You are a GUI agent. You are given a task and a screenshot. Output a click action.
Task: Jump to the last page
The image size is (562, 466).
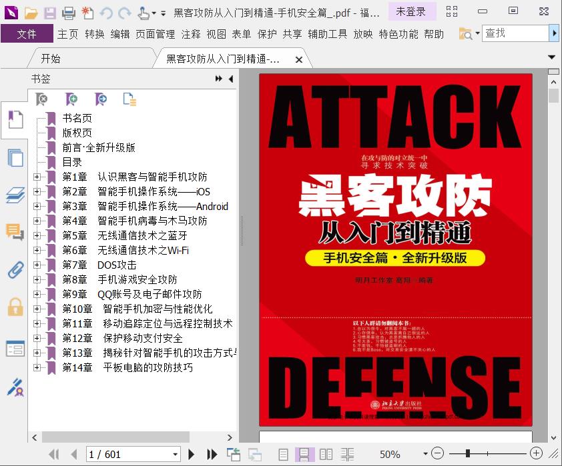pos(212,454)
